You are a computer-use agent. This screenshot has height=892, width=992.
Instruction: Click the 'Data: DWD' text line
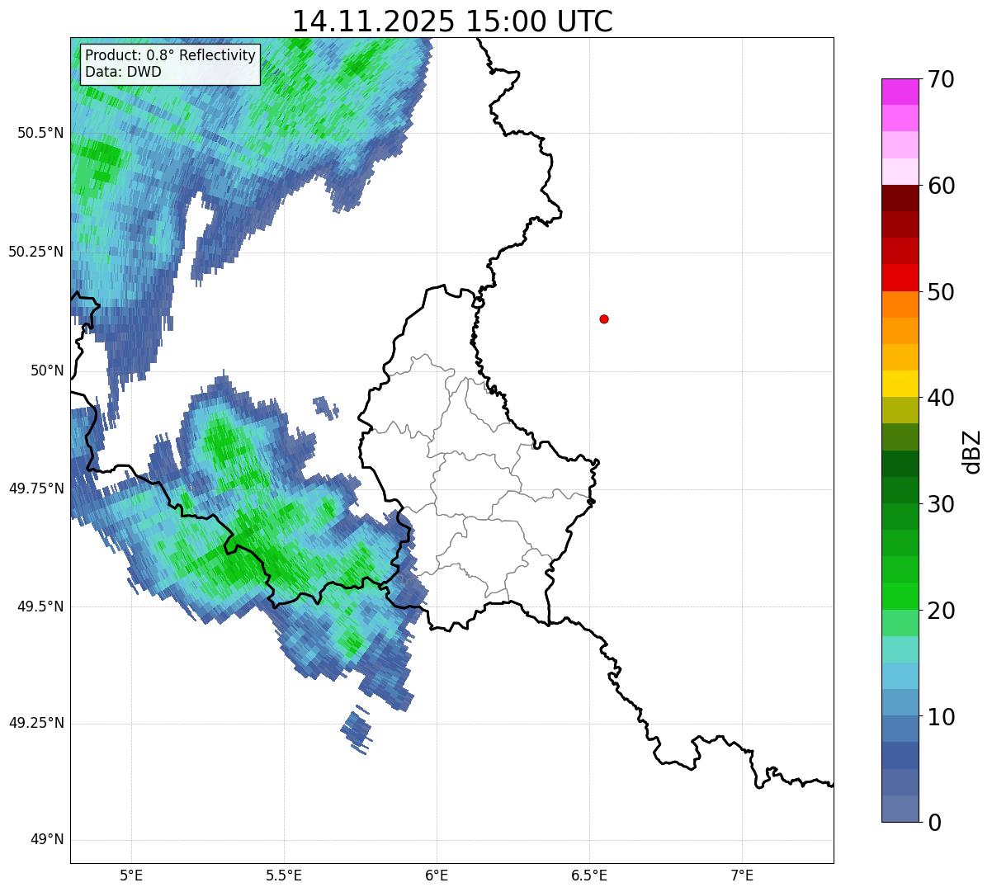[123, 72]
